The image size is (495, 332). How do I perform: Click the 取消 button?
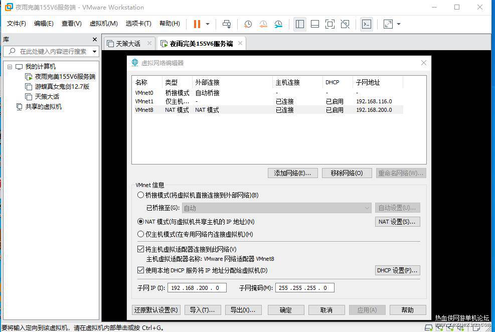click(x=326, y=310)
